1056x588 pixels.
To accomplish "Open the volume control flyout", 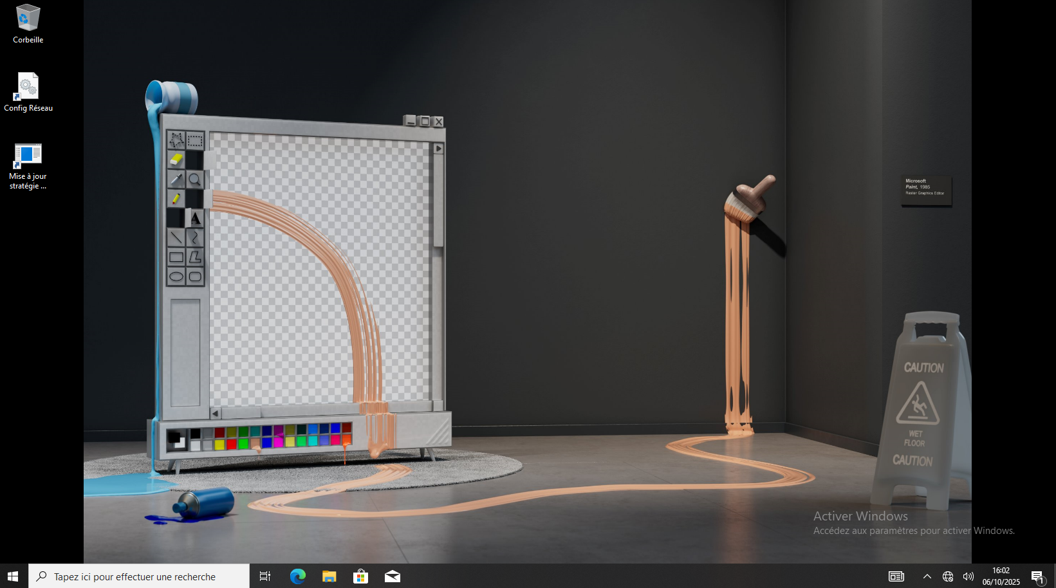I will 968,576.
